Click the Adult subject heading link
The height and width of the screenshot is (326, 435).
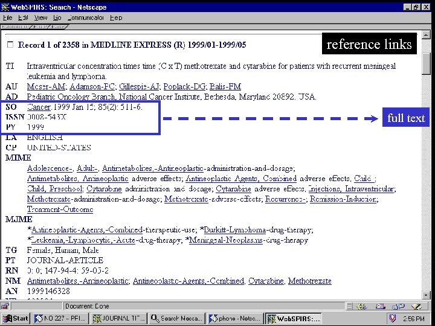pos(87,168)
